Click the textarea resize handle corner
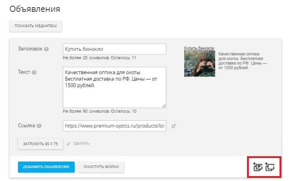291x181 pixels. pyautogui.click(x=164, y=106)
